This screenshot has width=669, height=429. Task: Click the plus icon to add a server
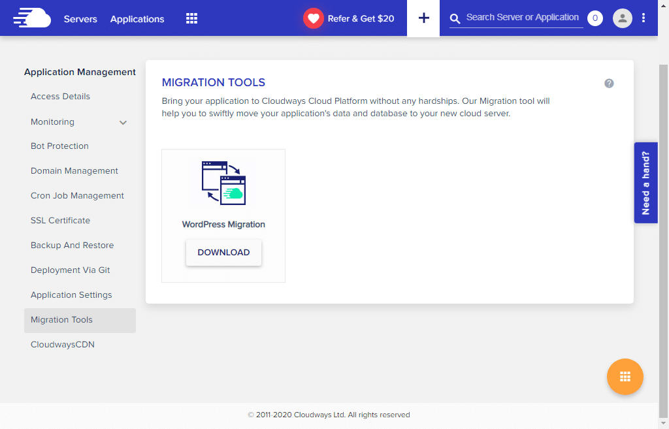pos(423,18)
